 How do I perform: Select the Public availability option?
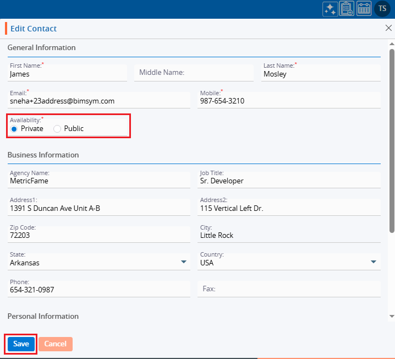(x=57, y=129)
